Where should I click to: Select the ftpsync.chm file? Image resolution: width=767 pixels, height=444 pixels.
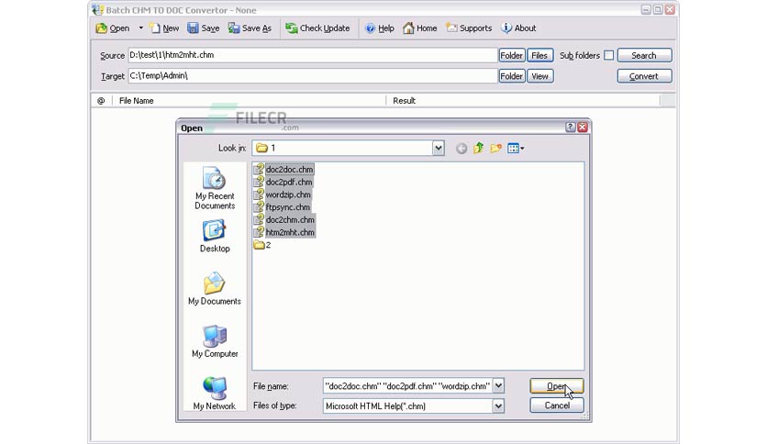coord(283,207)
